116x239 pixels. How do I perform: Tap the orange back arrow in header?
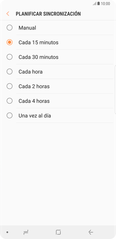8,14
